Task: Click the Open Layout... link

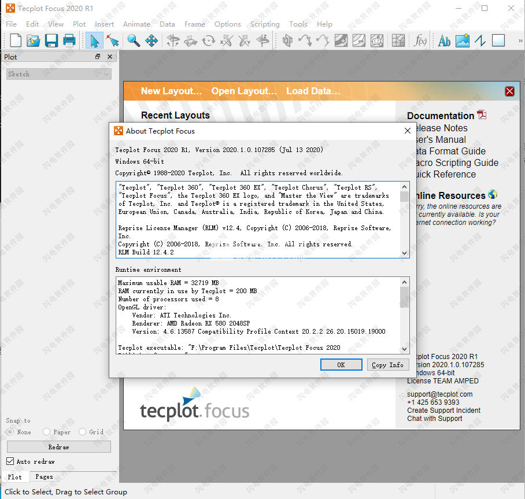Action: (x=244, y=91)
